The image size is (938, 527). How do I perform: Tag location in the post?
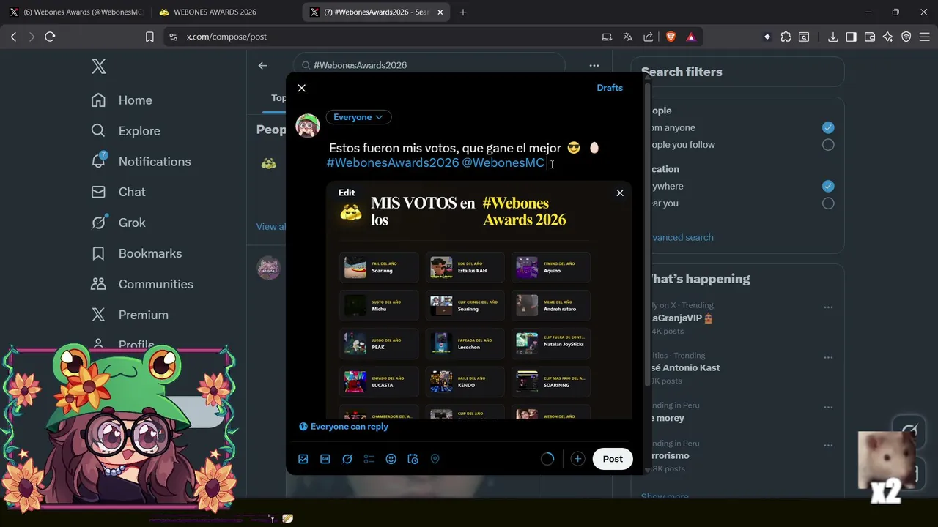[x=435, y=459]
